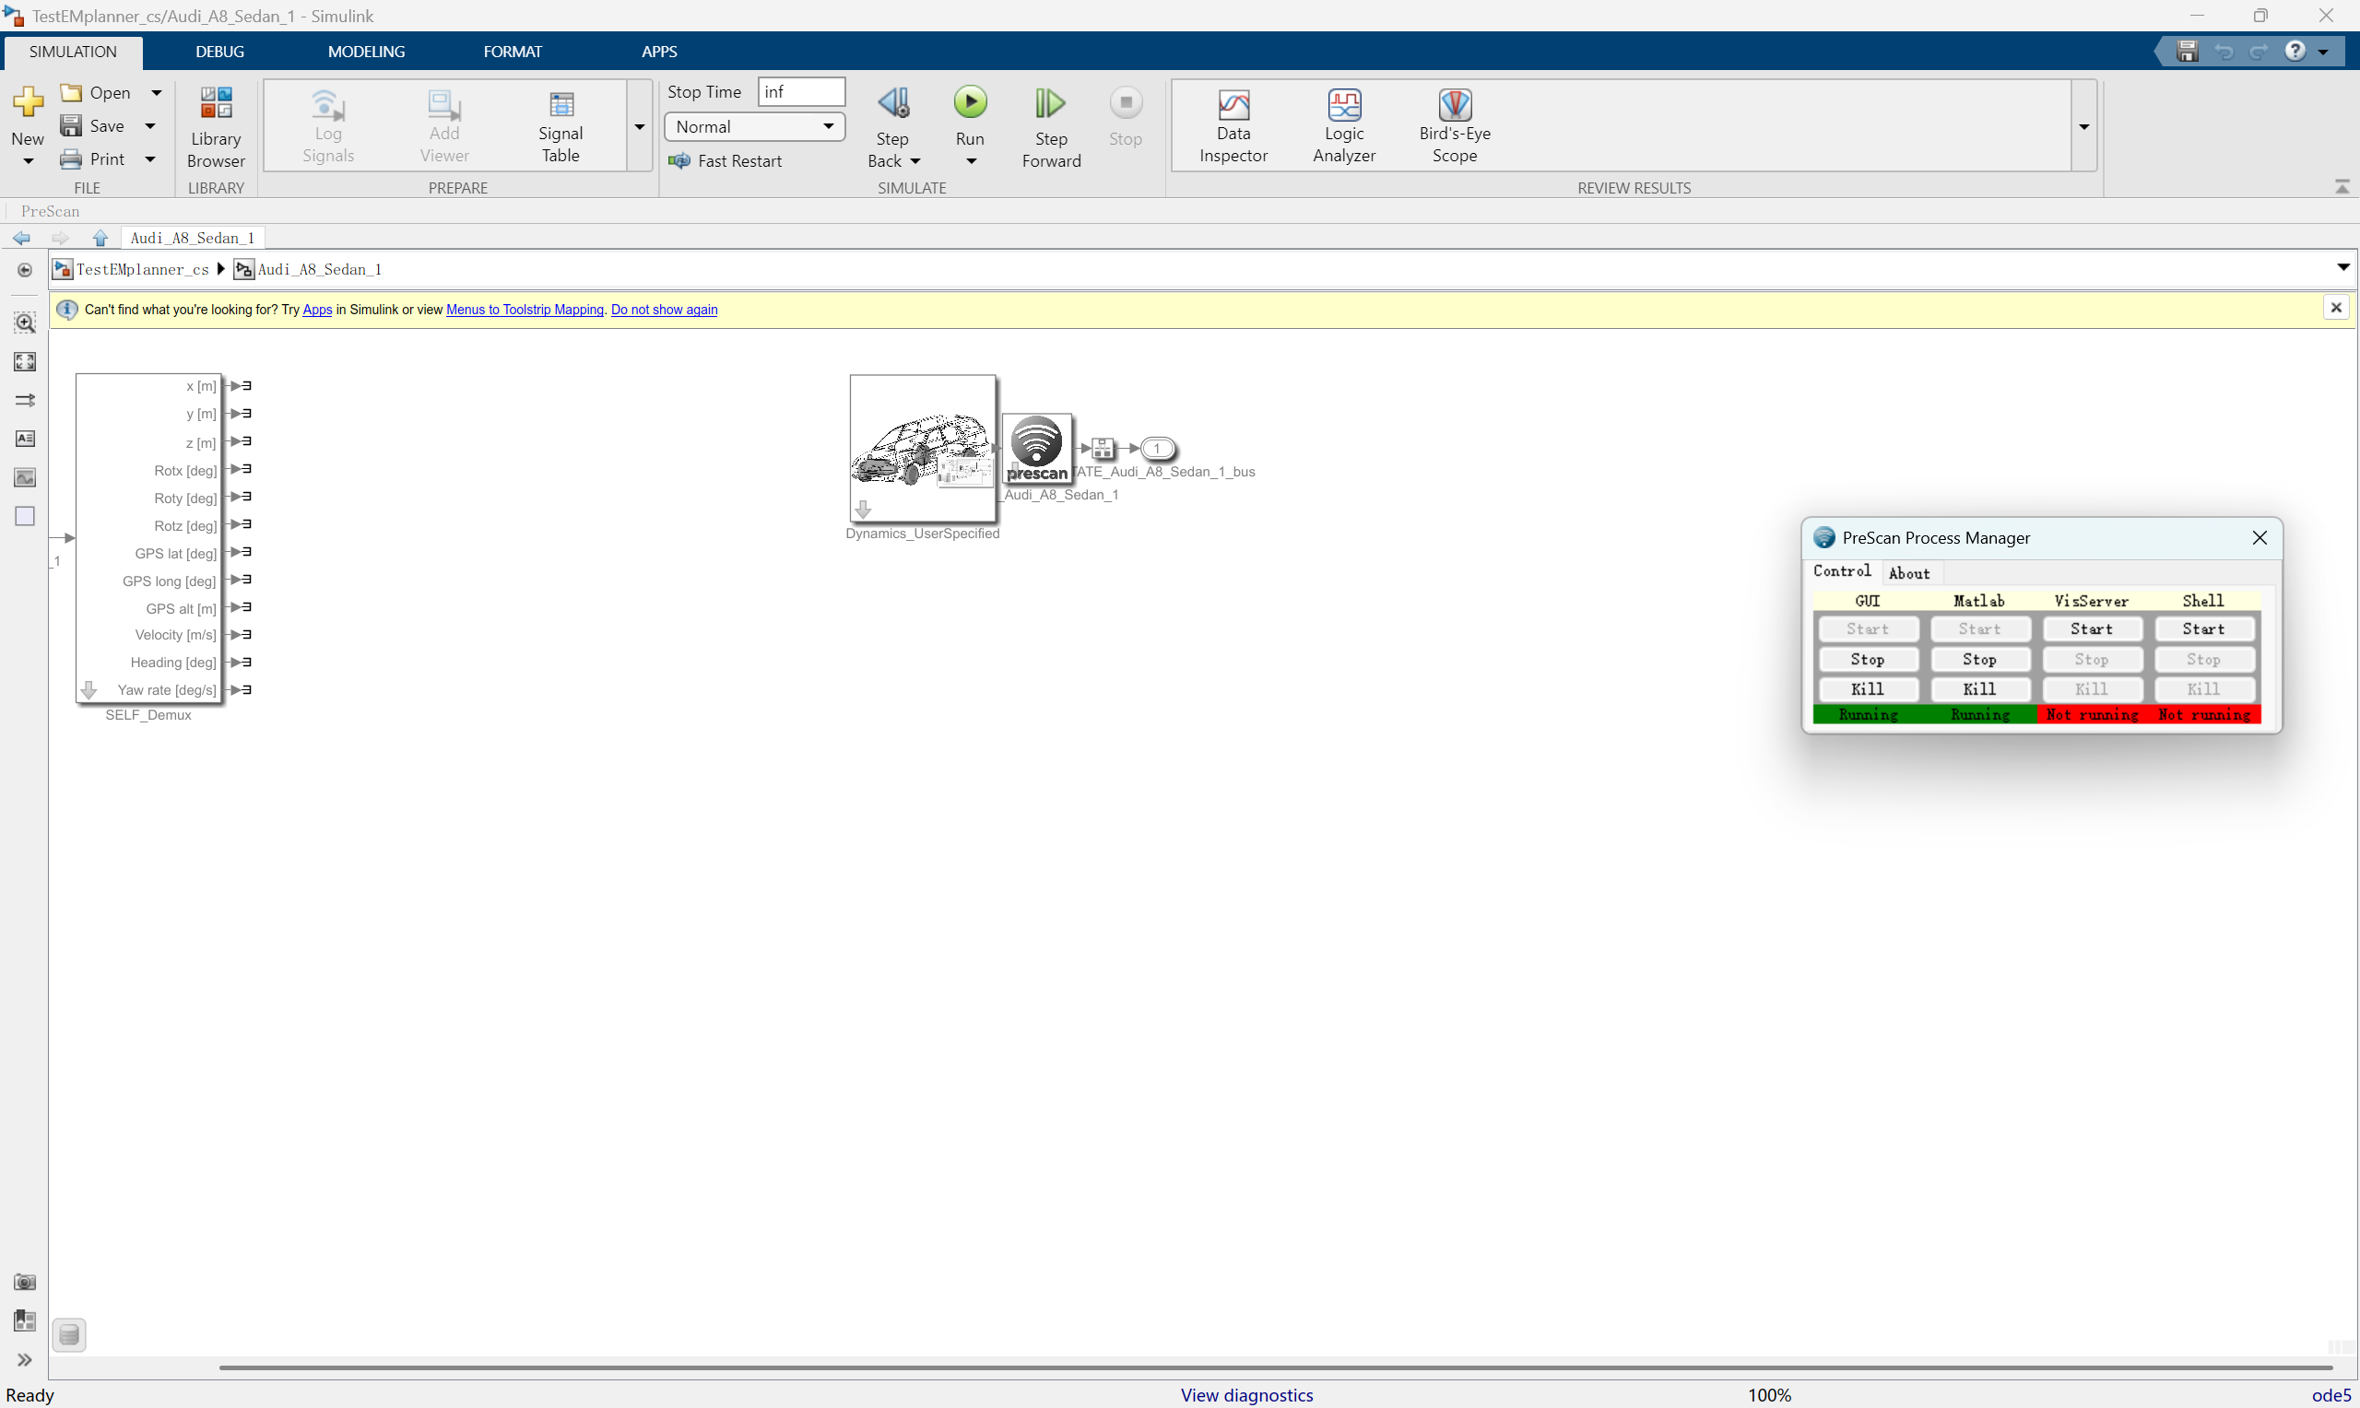2360x1408 pixels.
Task: Open the Library Browser
Action: [216, 126]
